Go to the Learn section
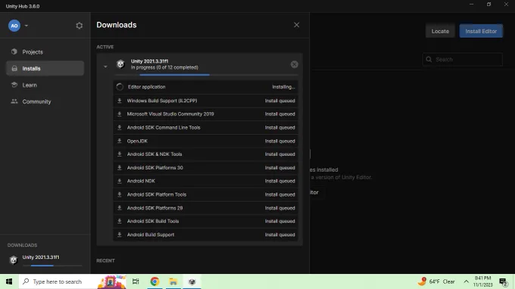515x289 pixels. 45,85
